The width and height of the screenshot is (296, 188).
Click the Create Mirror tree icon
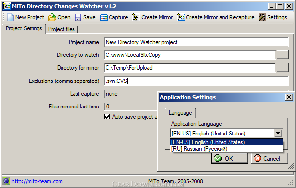[x=136, y=17]
